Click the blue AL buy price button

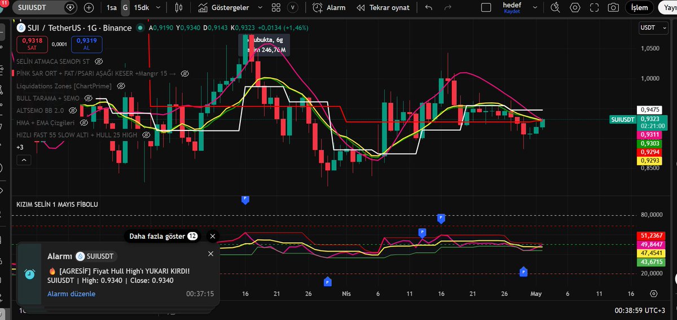point(86,43)
